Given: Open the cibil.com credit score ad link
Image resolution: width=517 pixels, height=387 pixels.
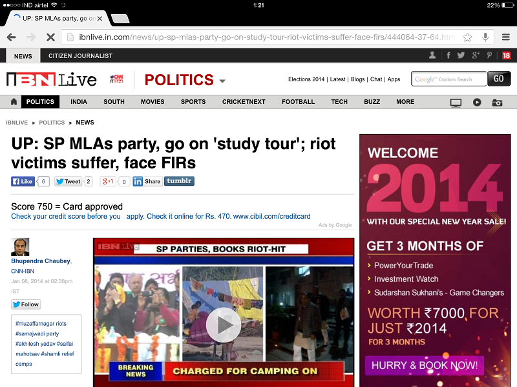Looking at the screenshot, I should pos(161,216).
